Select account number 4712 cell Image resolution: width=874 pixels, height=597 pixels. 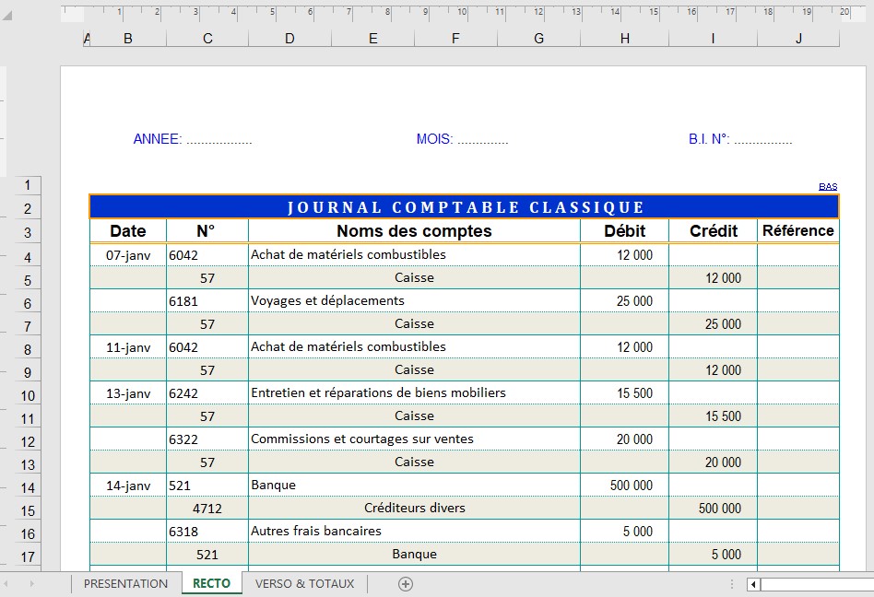coord(207,508)
